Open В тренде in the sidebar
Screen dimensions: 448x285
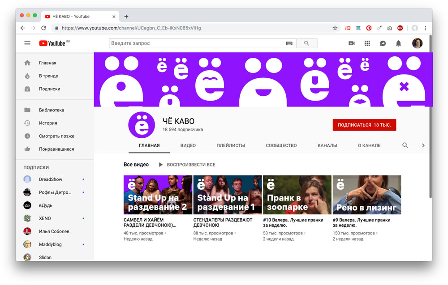click(48, 76)
